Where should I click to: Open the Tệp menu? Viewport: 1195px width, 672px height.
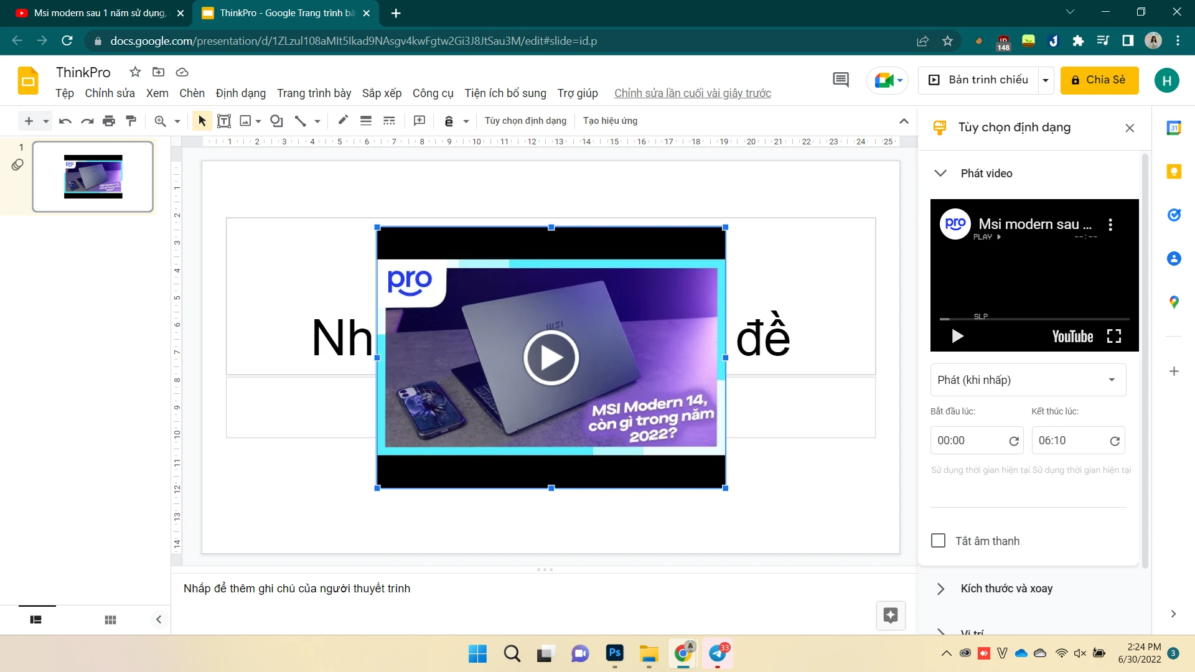click(x=65, y=93)
